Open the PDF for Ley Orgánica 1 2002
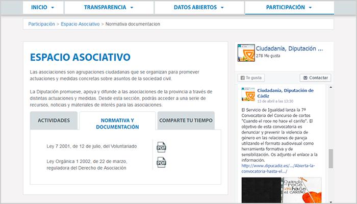Viewport: 357px width, 204px height. pyautogui.click(x=162, y=162)
